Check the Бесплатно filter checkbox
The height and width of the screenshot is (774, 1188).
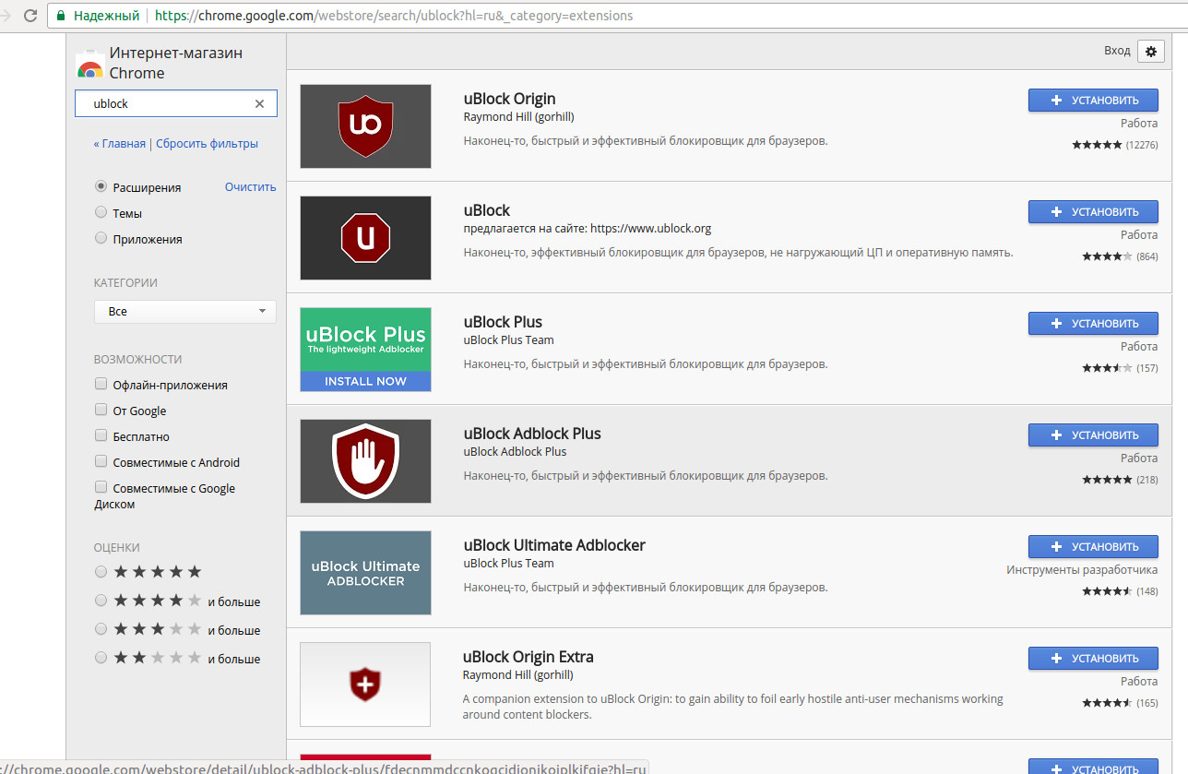coord(101,436)
